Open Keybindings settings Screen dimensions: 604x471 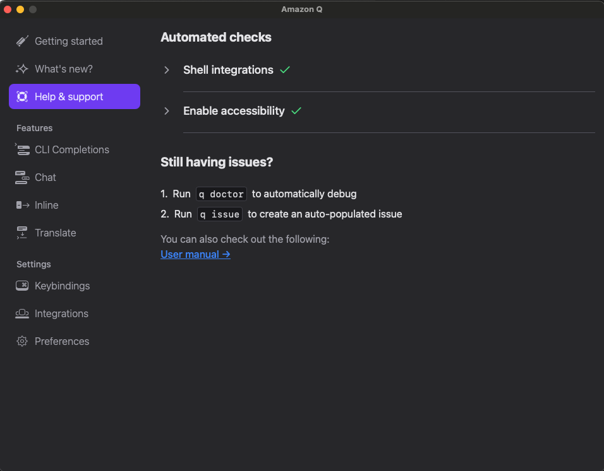(75, 286)
